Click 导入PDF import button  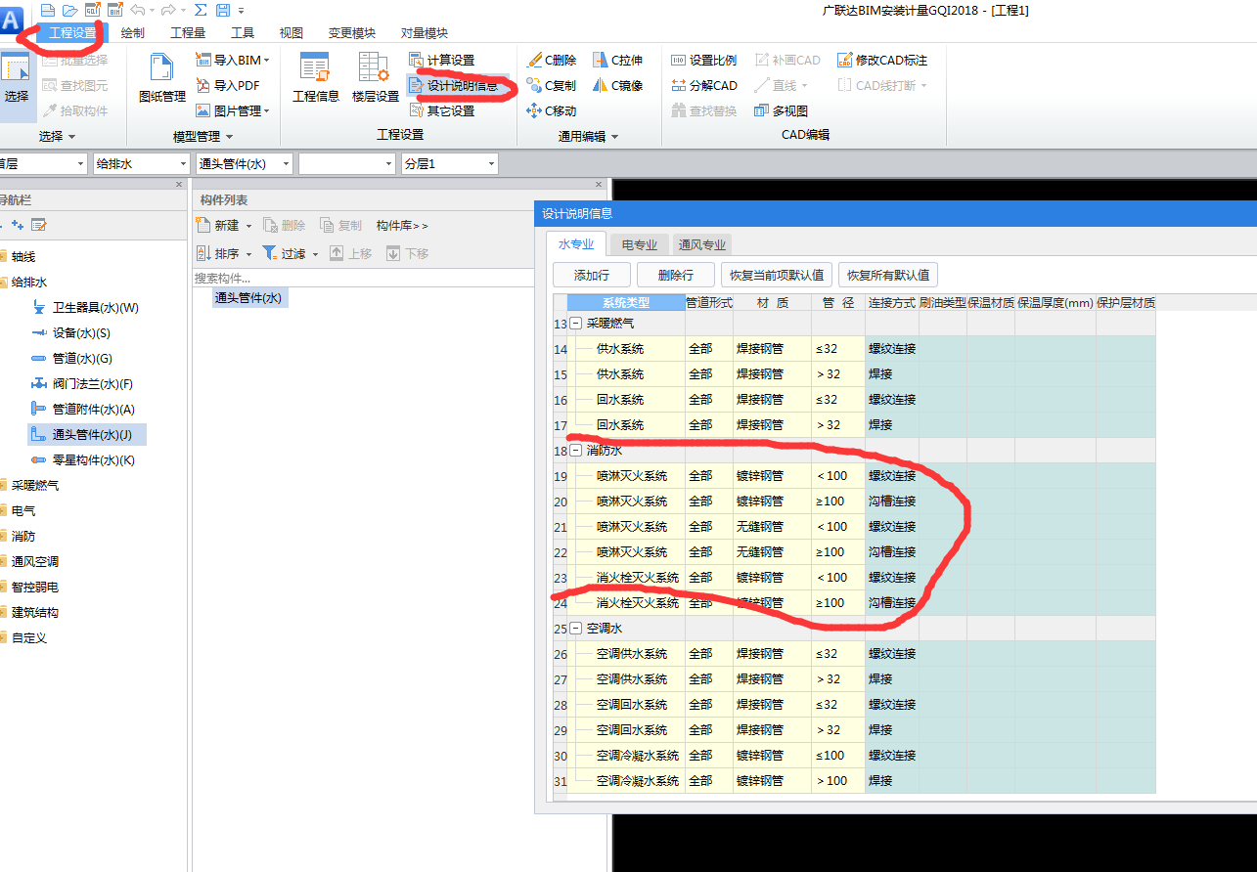pos(229,85)
